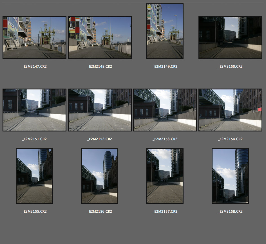Viewport: 266px width, 244px height.
Task: Click the filename text _E2M2154.CR2
Action: [x=230, y=139]
